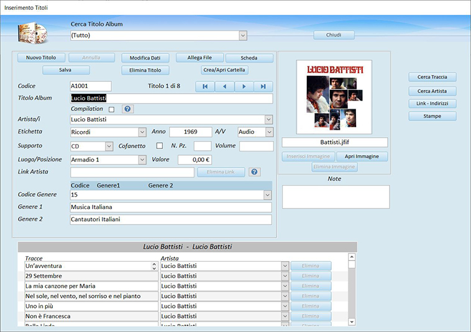Screen dimensions: 471x332
Task: Open help icon next to Compilation
Action: (x=127, y=109)
